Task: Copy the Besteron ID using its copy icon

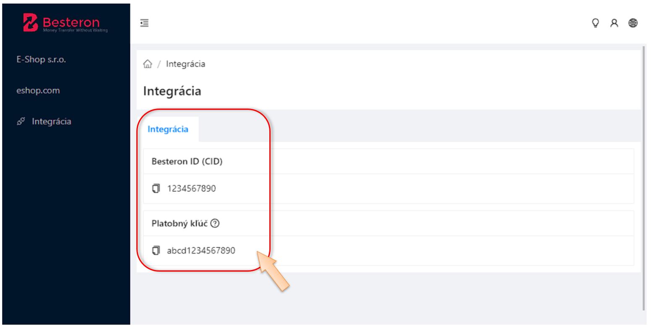Action: (156, 189)
